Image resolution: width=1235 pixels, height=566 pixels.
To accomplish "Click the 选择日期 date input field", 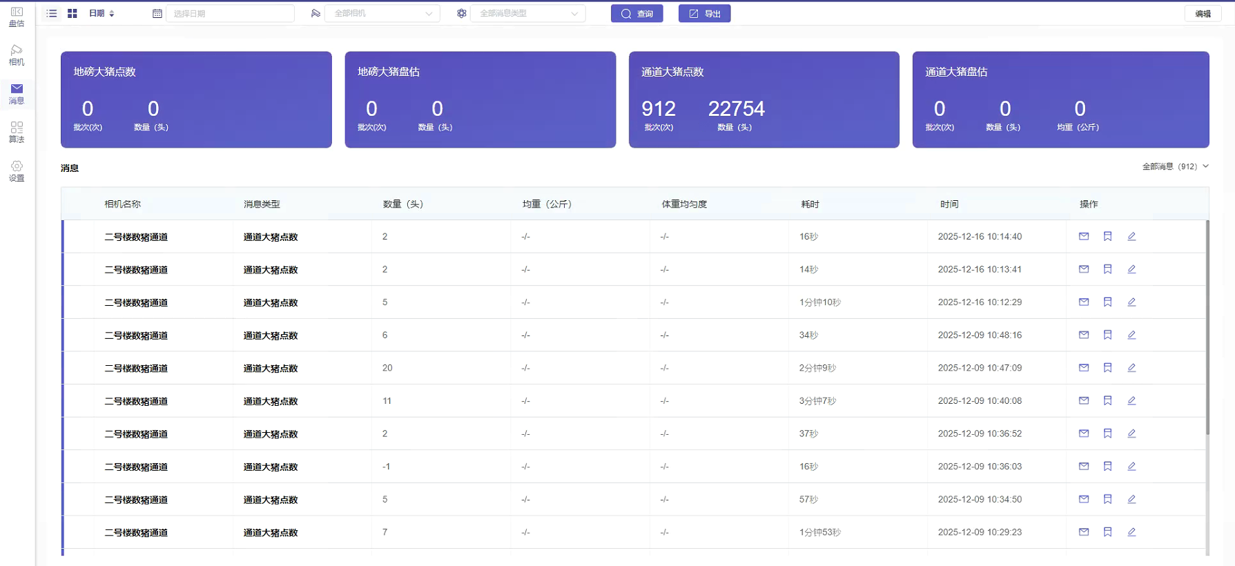I will pyautogui.click(x=230, y=14).
